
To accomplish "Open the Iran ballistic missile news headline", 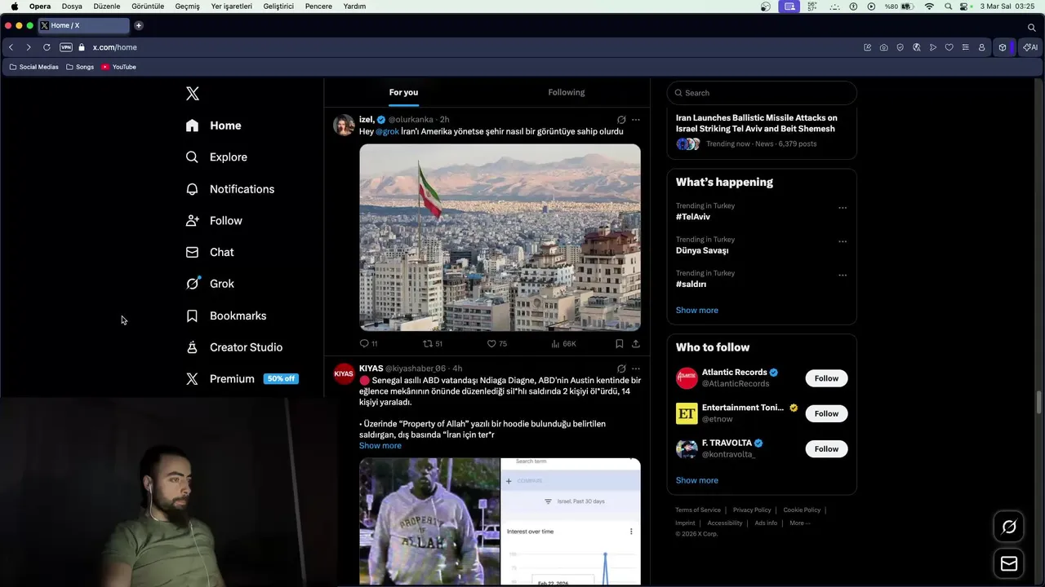I will coord(756,123).
